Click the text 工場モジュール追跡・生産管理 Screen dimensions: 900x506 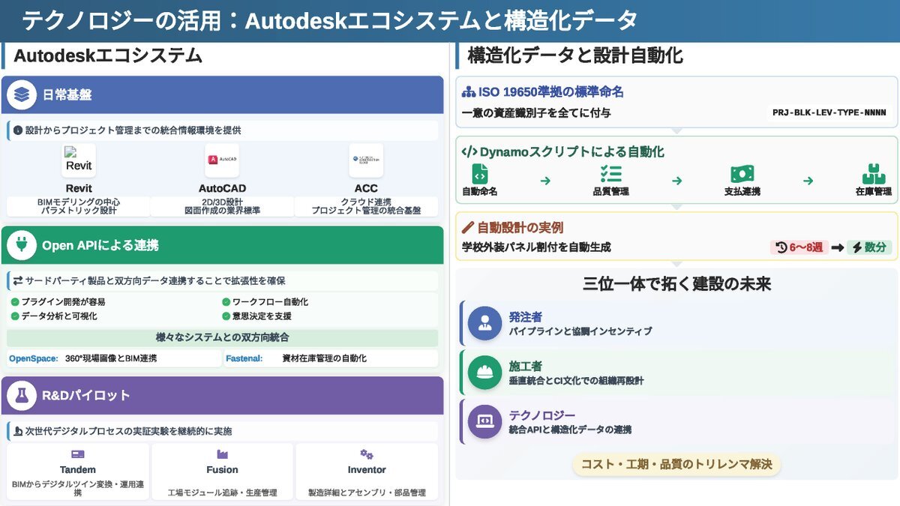(x=222, y=493)
